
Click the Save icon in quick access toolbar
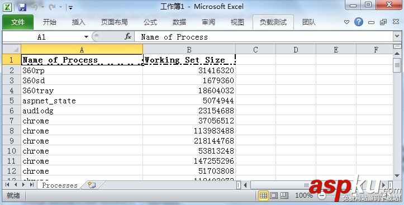pos(22,7)
